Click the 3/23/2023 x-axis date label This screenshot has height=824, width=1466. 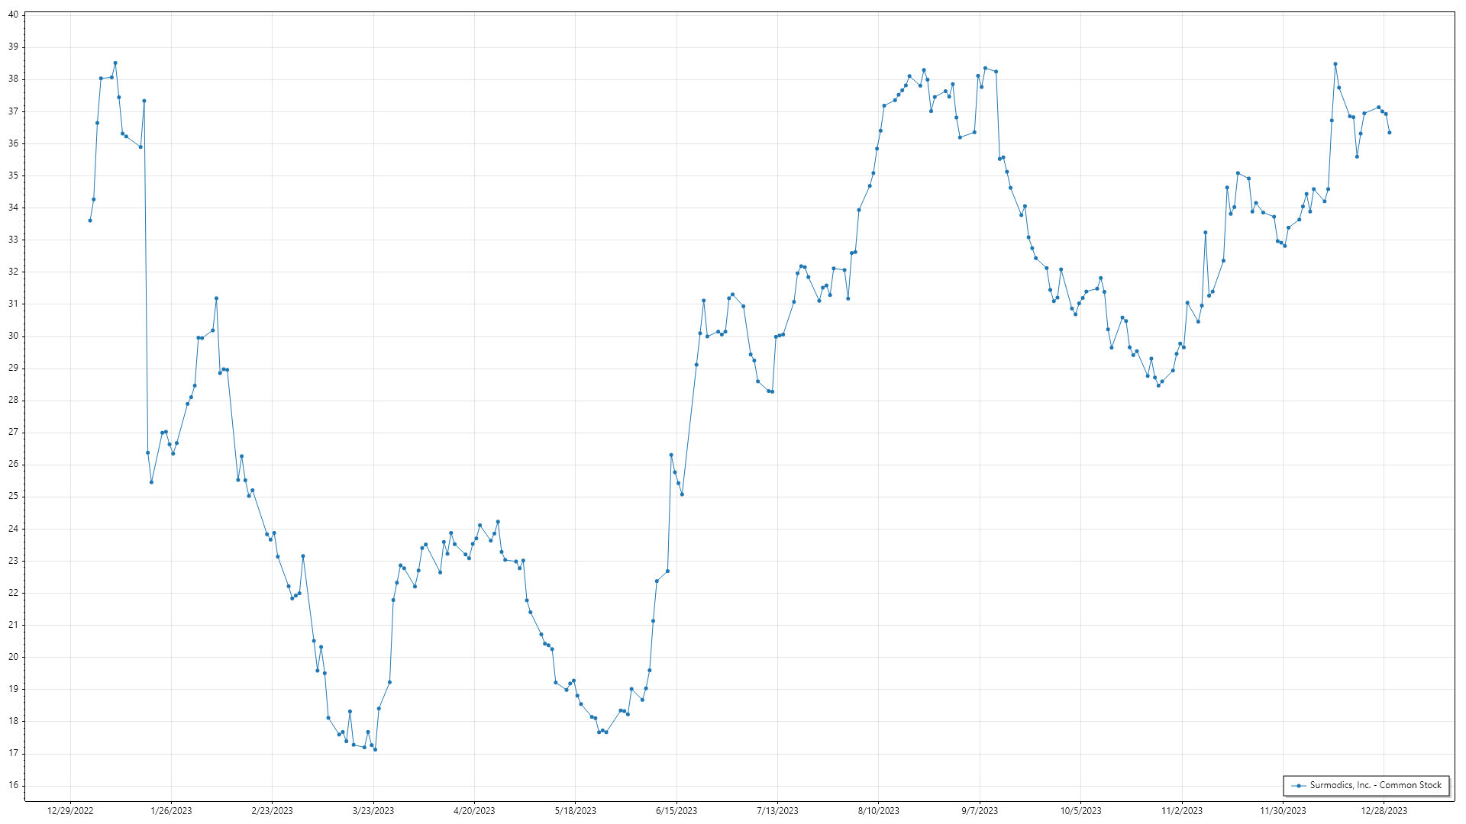[373, 811]
